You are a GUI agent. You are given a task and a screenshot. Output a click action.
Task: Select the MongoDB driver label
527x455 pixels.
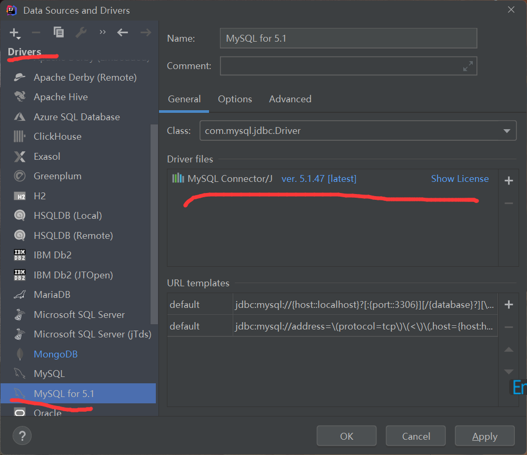56,354
